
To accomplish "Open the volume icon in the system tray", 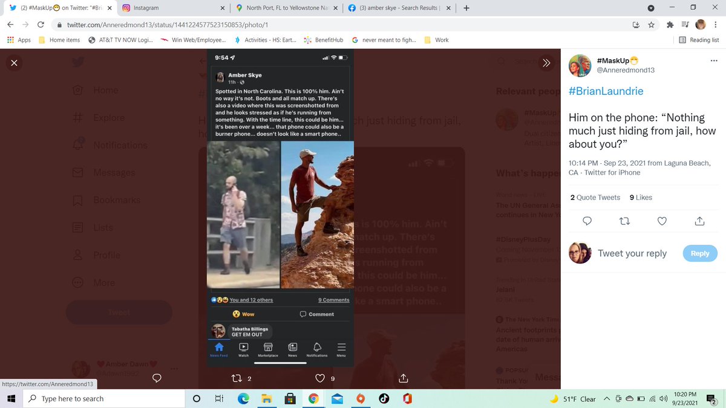I will coord(664,399).
